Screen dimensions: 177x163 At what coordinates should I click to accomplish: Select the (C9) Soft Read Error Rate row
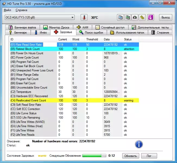(x=74, y=105)
